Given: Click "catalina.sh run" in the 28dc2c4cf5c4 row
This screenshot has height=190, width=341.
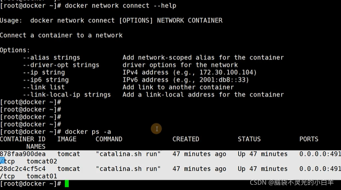Looking at the screenshot, I should click(x=128, y=169).
